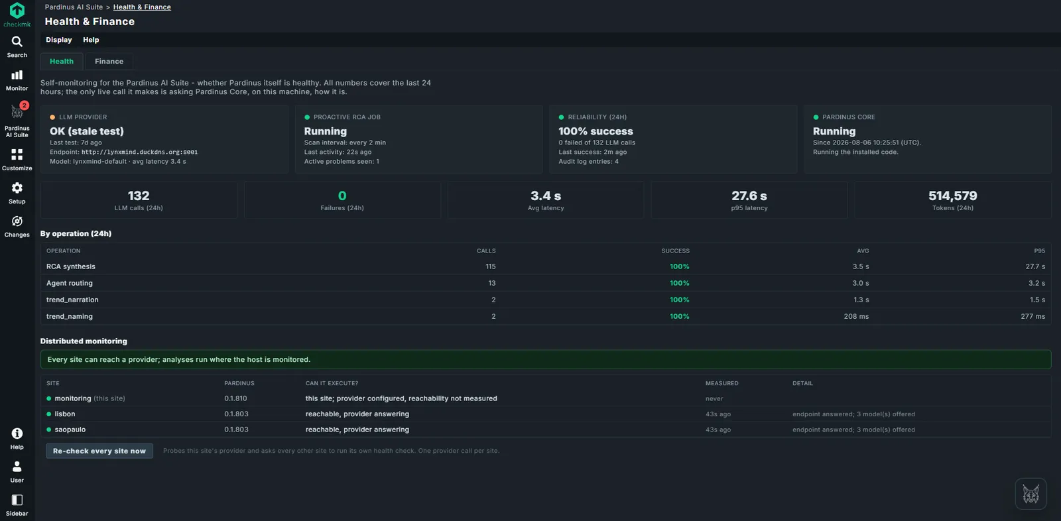Open the Help menu in the page bar
The width and height of the screenshot is (1061, 521).
pos(91,40)
